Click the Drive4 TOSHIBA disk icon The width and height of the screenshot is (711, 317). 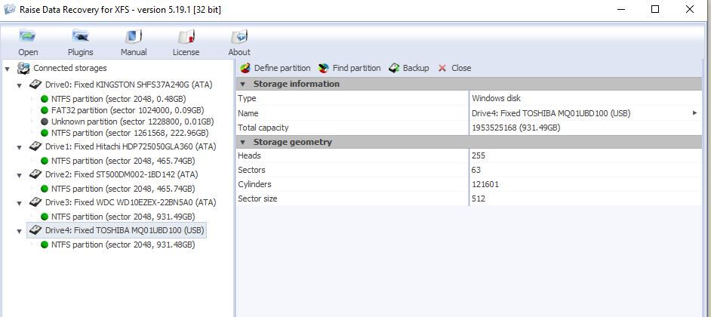35,230
